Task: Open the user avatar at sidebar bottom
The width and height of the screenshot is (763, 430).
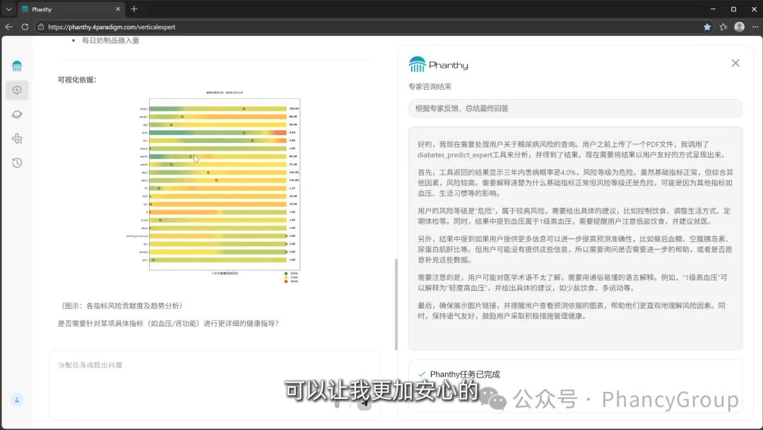Action: point(17,400)
